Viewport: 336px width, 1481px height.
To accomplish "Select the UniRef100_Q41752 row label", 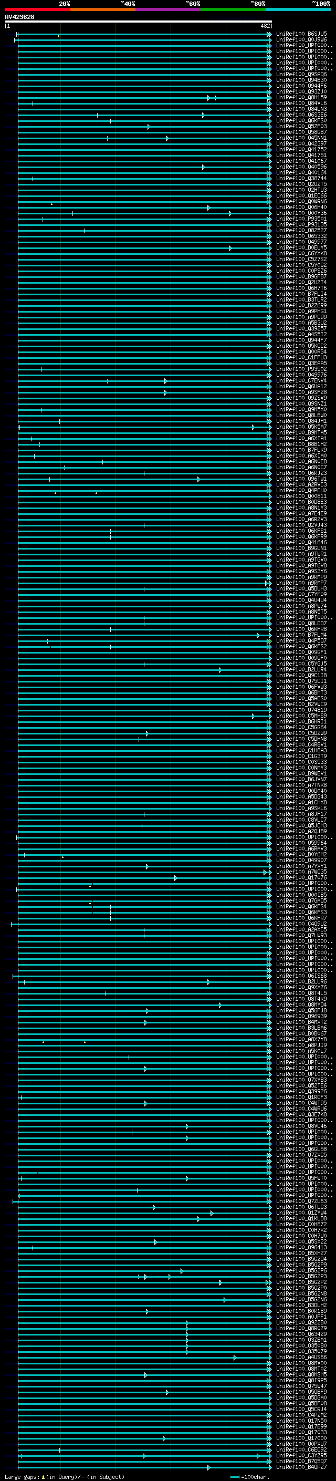I will [301, 150].
